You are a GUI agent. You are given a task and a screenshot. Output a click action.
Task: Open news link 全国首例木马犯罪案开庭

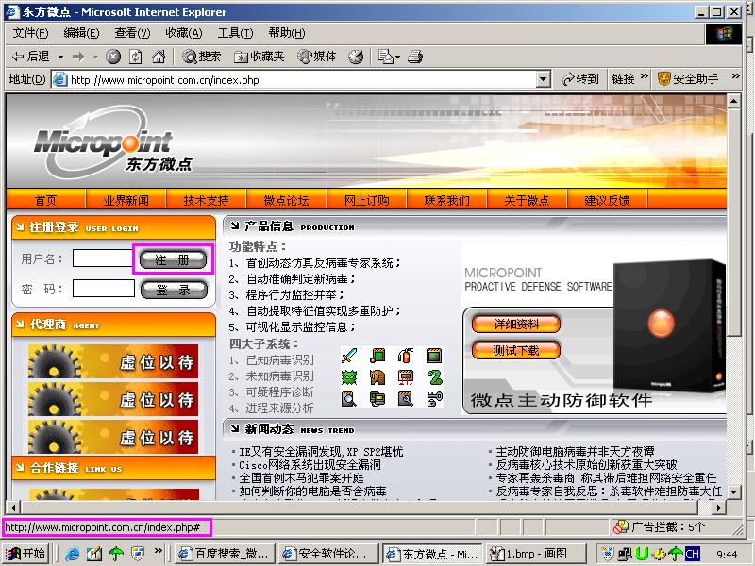[x=301, y=478]
